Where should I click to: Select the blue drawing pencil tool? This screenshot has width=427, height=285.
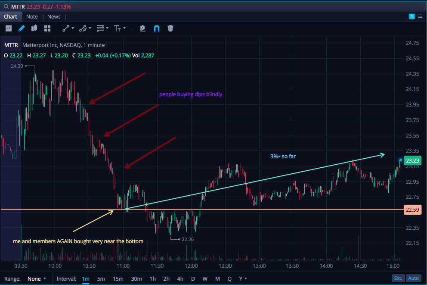[x=21, y=28]
